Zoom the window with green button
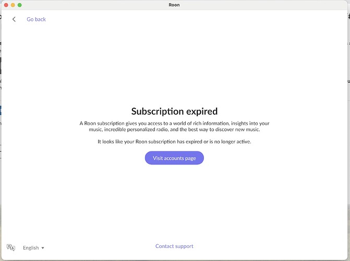Image resolution: width=350 pixels, height=261 pixels. [20, 5]
